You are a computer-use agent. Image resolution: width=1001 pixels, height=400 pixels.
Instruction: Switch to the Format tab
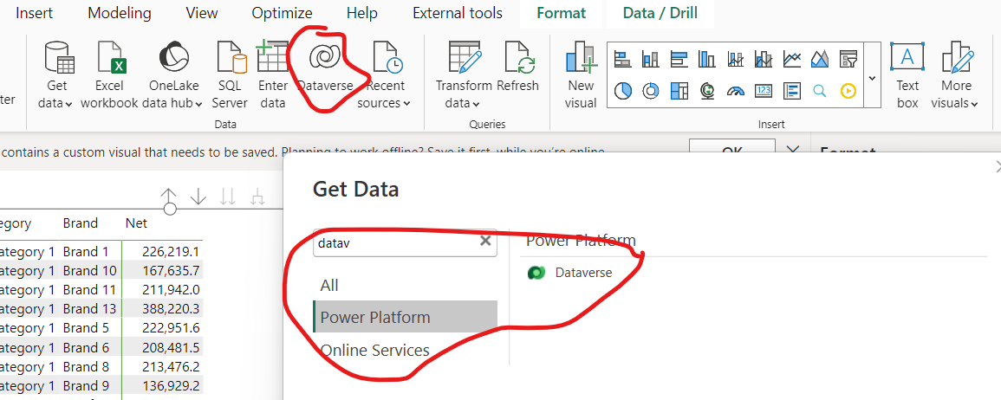click(561, 13)
